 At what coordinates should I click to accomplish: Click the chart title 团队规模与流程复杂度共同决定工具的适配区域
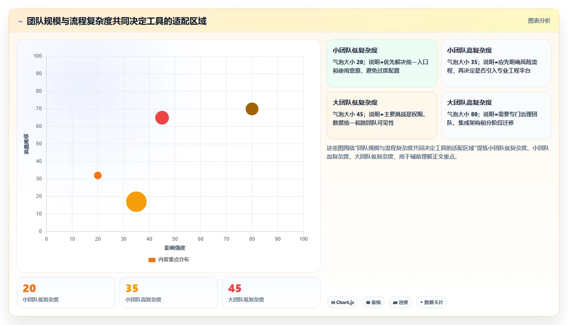[x=116, y=21]
